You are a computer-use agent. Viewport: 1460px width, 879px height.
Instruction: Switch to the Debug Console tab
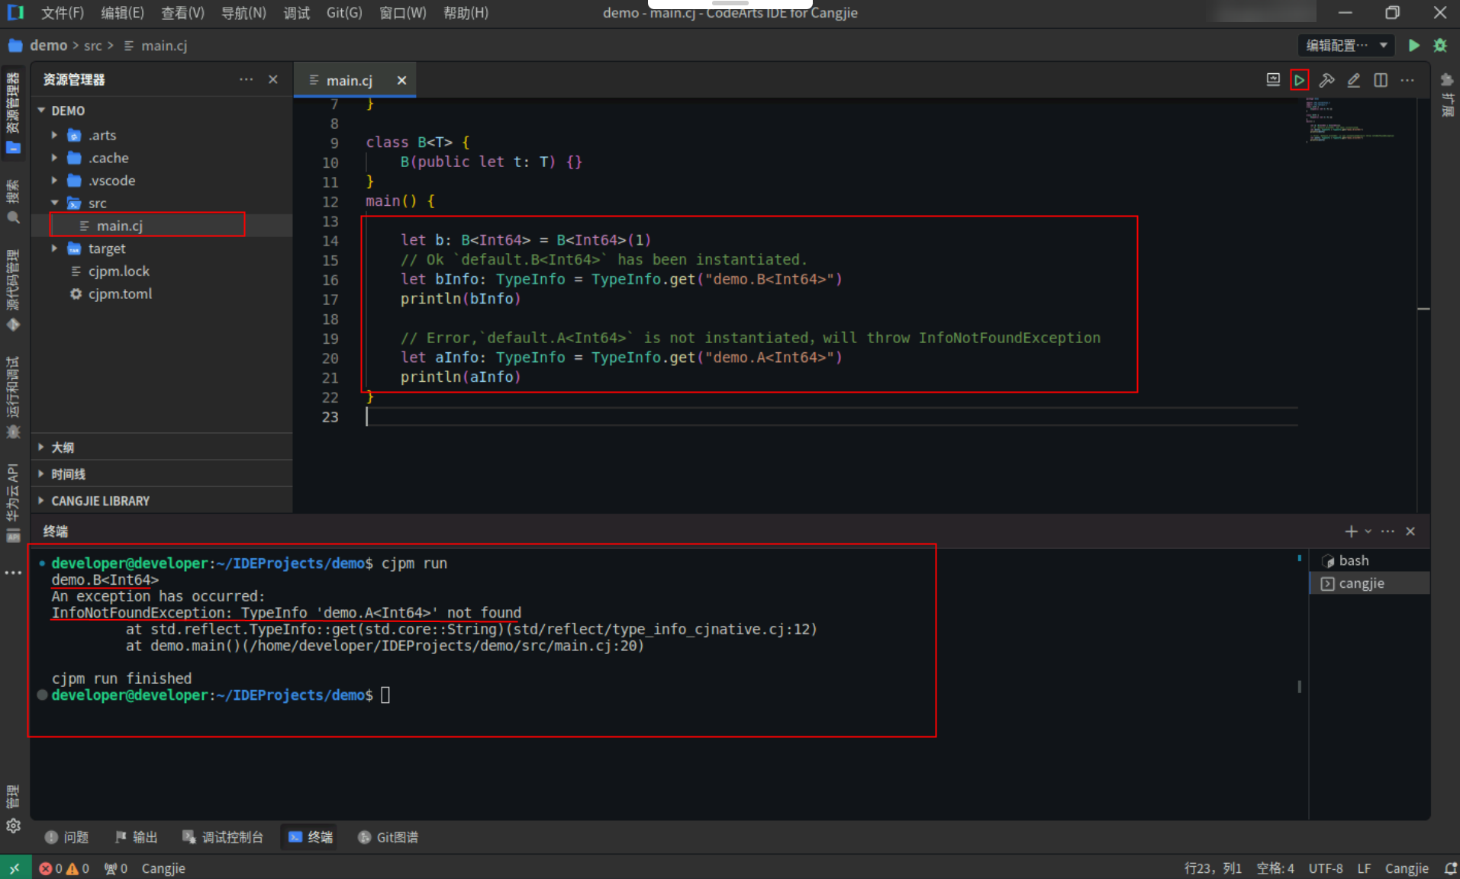click(223, 837)
